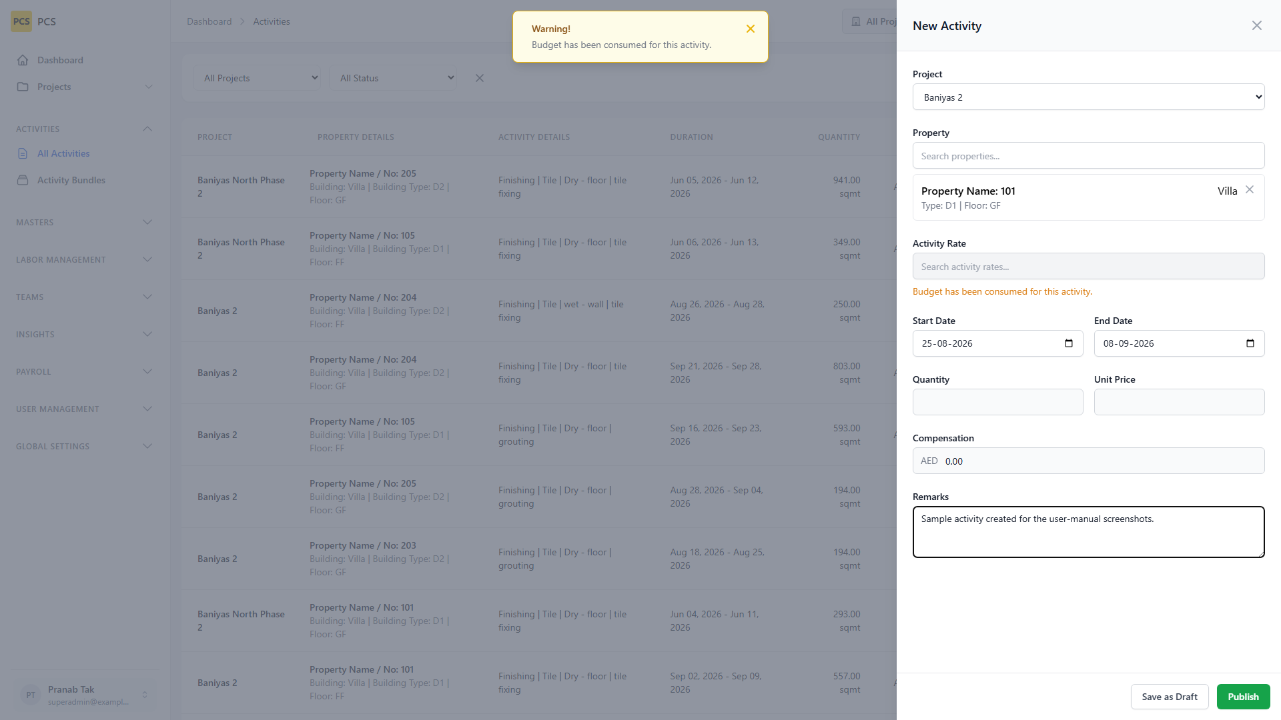
Task: Expand the Teams sidebar section
Action: 147,297
